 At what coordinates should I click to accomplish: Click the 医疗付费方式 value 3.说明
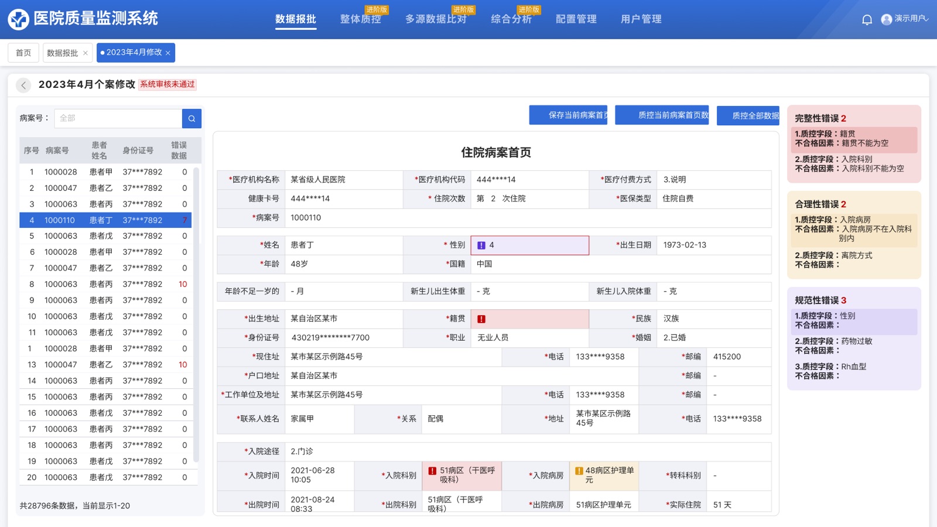coord(675,180)
